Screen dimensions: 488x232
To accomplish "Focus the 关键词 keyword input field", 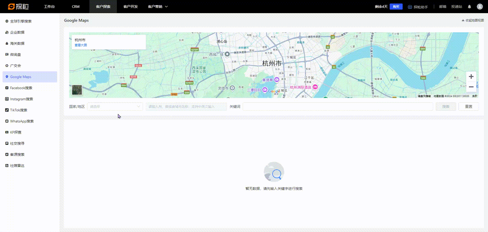I will (338, 107).
